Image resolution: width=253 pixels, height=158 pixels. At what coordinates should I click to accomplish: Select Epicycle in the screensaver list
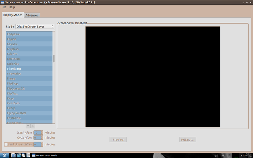click(x=29, y=44)
